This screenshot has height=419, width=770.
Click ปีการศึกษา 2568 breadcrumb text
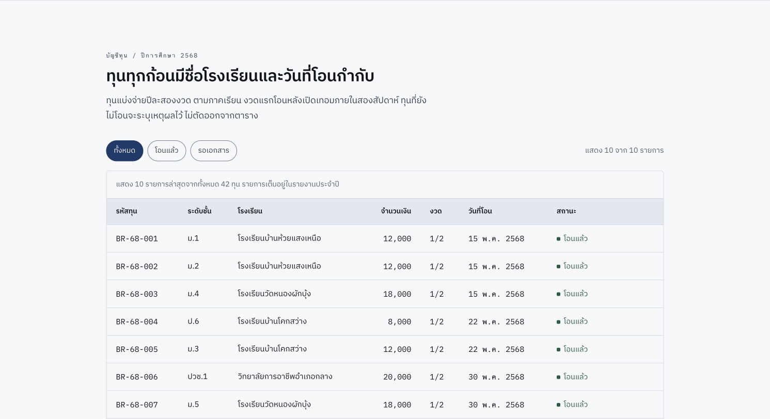169,56
